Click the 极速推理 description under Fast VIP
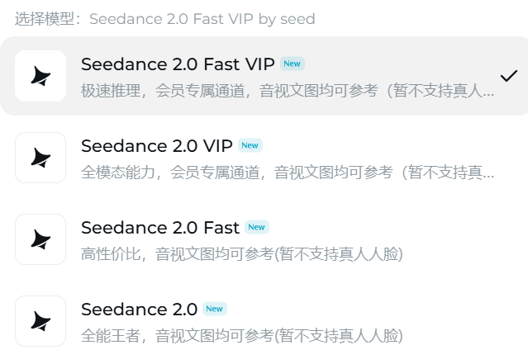 click(x=288, y=91)
